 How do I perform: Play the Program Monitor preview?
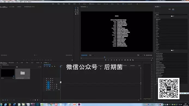click(117, 60)
